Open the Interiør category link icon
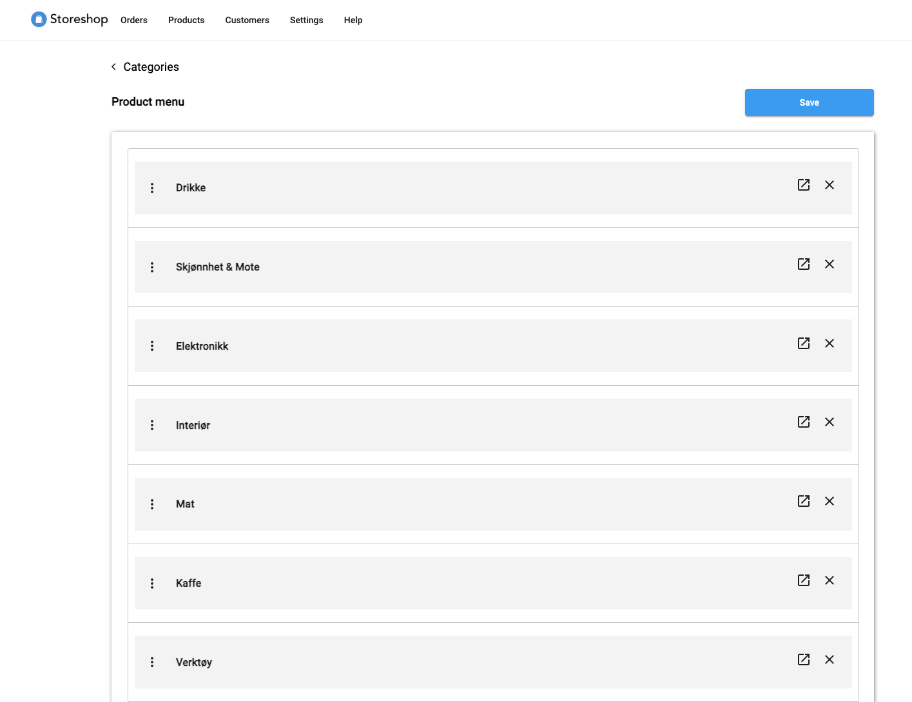This screenshot has height=702, width=912. [x=804, y=422]
